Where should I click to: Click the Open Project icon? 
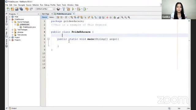[x=17, y=9]
